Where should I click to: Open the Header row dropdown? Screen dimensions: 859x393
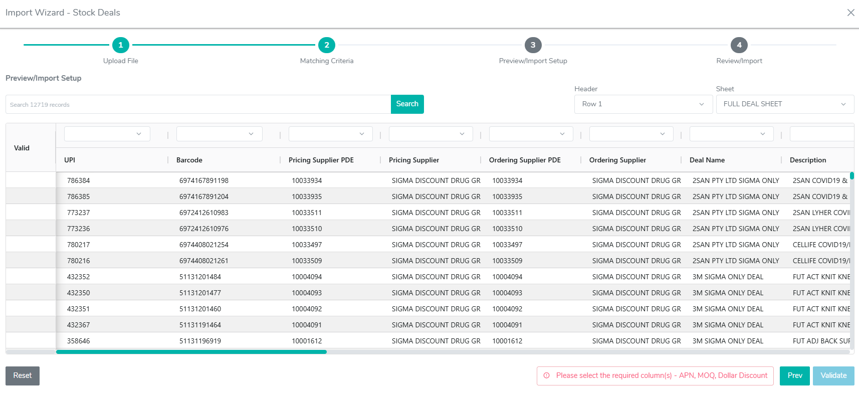[x=643, y=104]
